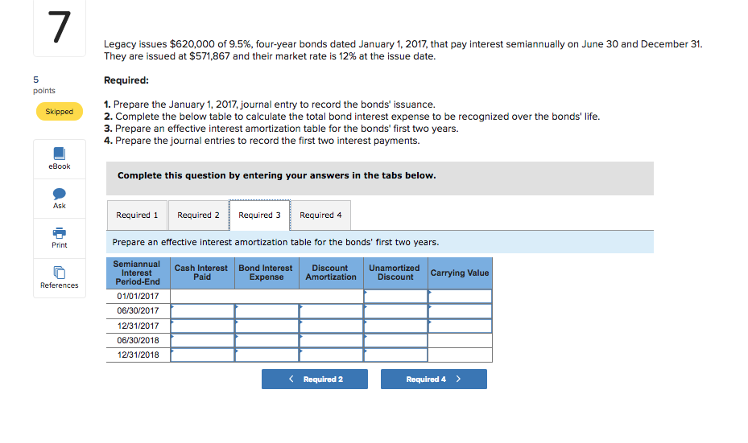Open the References documents icon
Screen dimensions: 748x443
click(x=59, y=273)
